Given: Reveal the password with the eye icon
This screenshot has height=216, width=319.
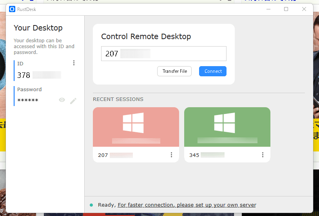Looking at the screenshot, I should click(62, 100).
